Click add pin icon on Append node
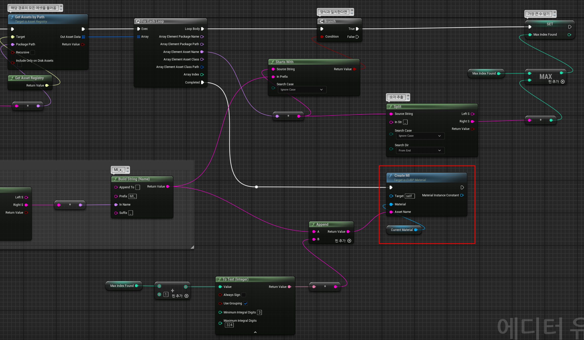Viewport: 584px width, 340px height. [x=349, y=241]
